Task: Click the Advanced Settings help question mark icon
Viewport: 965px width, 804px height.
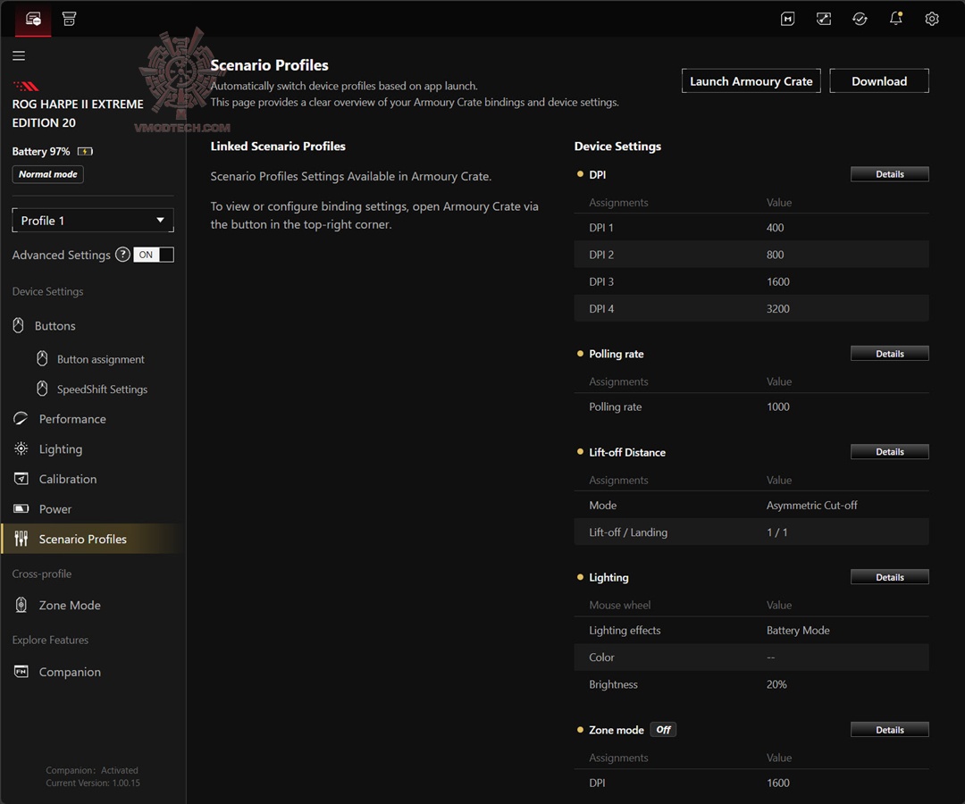Action: [123, 255]
